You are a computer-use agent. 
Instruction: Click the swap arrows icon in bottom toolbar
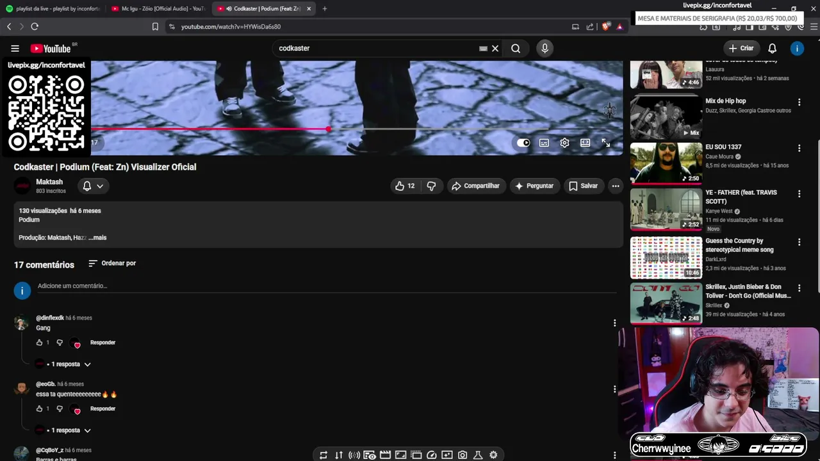click(x=339, y=455)
